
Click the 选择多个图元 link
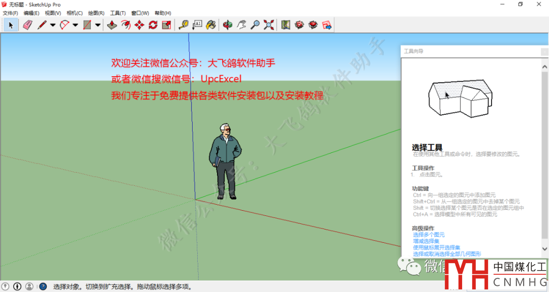click(429, 235)
